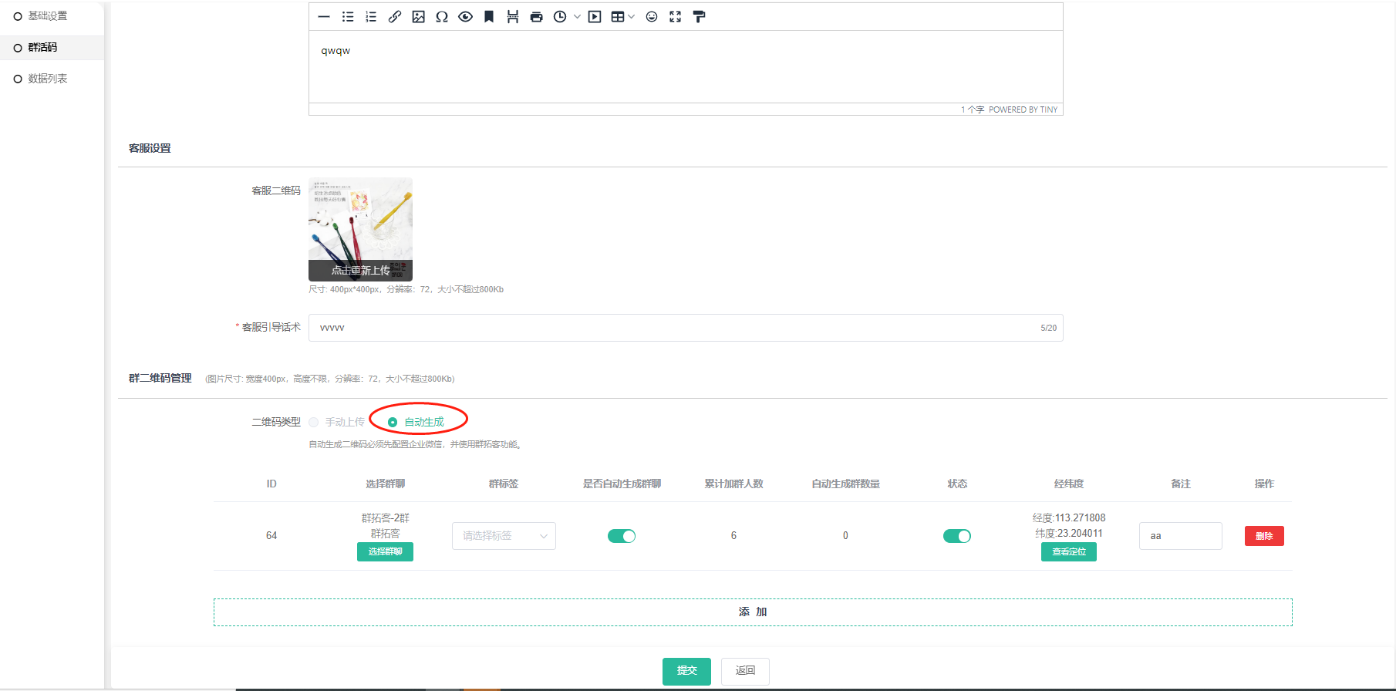Toggle the 状态 switch for row 64
Viewport: 1396px width, 691px height.
(957, 536)
